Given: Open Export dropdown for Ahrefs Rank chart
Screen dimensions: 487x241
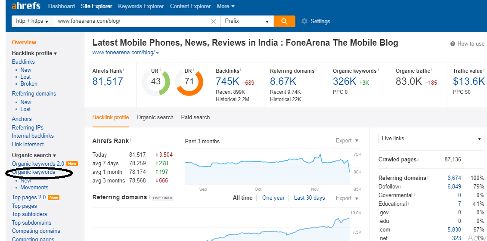Looking at the screenshot, I should [x=347, y=141].
